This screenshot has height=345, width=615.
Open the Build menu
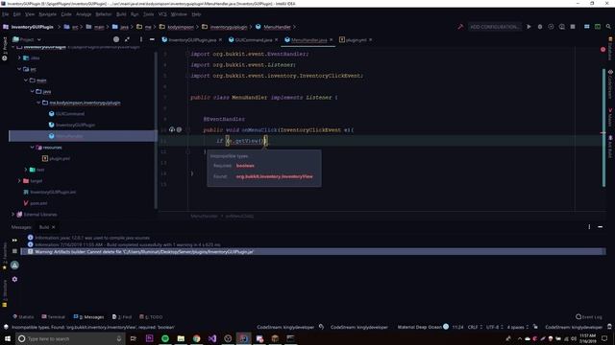pyautogui.click(x=121, y=14)
